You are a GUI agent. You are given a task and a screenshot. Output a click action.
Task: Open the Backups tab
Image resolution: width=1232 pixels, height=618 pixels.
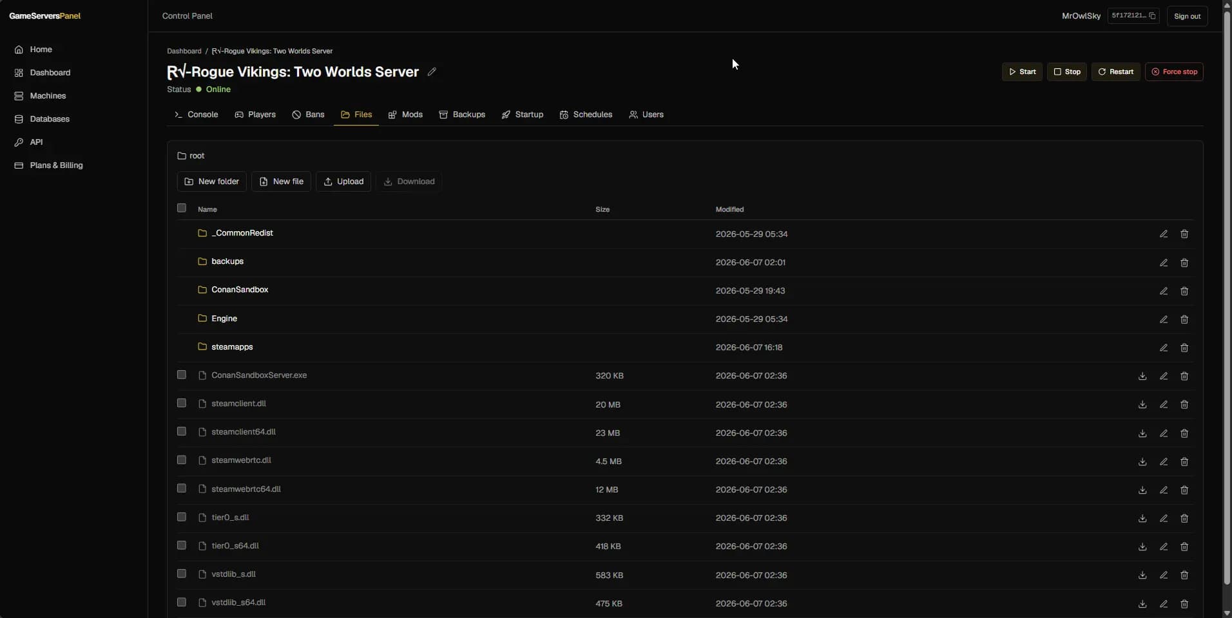(x=462, y=115)
